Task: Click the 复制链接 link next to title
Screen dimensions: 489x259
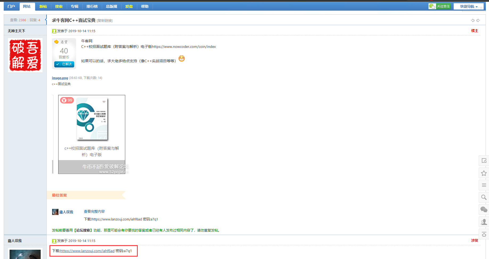Action: pos(105,21)
